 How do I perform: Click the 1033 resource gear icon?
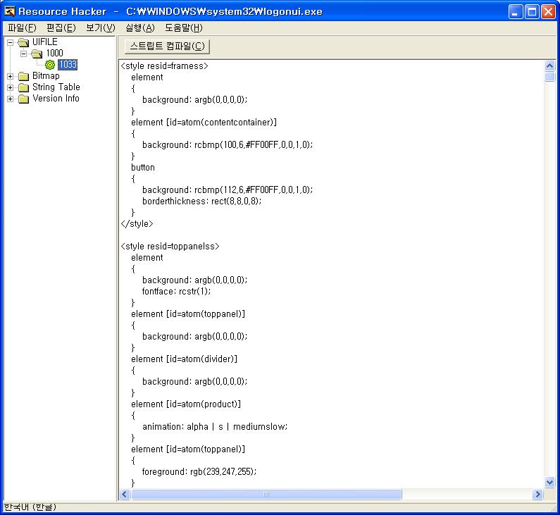[x=50, y=65]
